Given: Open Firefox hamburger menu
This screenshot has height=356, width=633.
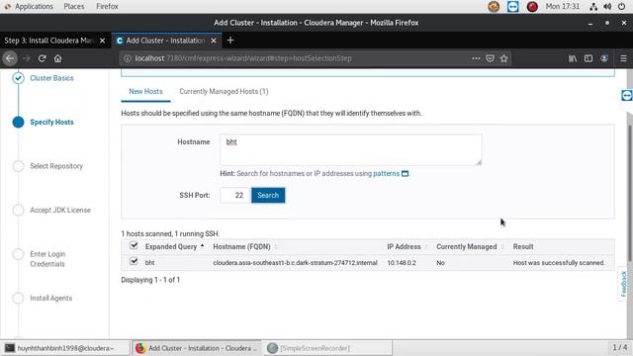Looking at the screenshot, I should 623,58.
